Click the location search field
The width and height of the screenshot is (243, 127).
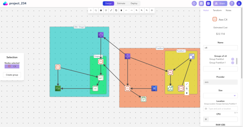point(220,109)
